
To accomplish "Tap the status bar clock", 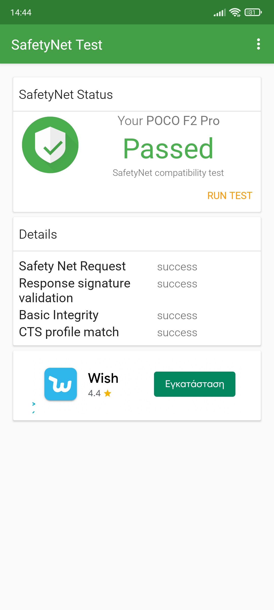I will [21, 12].
